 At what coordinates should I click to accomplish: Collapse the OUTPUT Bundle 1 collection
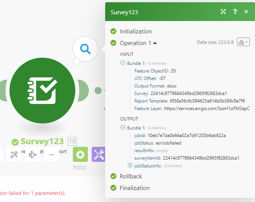click(123, 127)
